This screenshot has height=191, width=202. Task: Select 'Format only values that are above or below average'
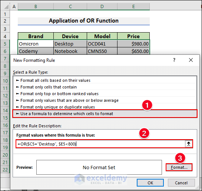[105, 100]
